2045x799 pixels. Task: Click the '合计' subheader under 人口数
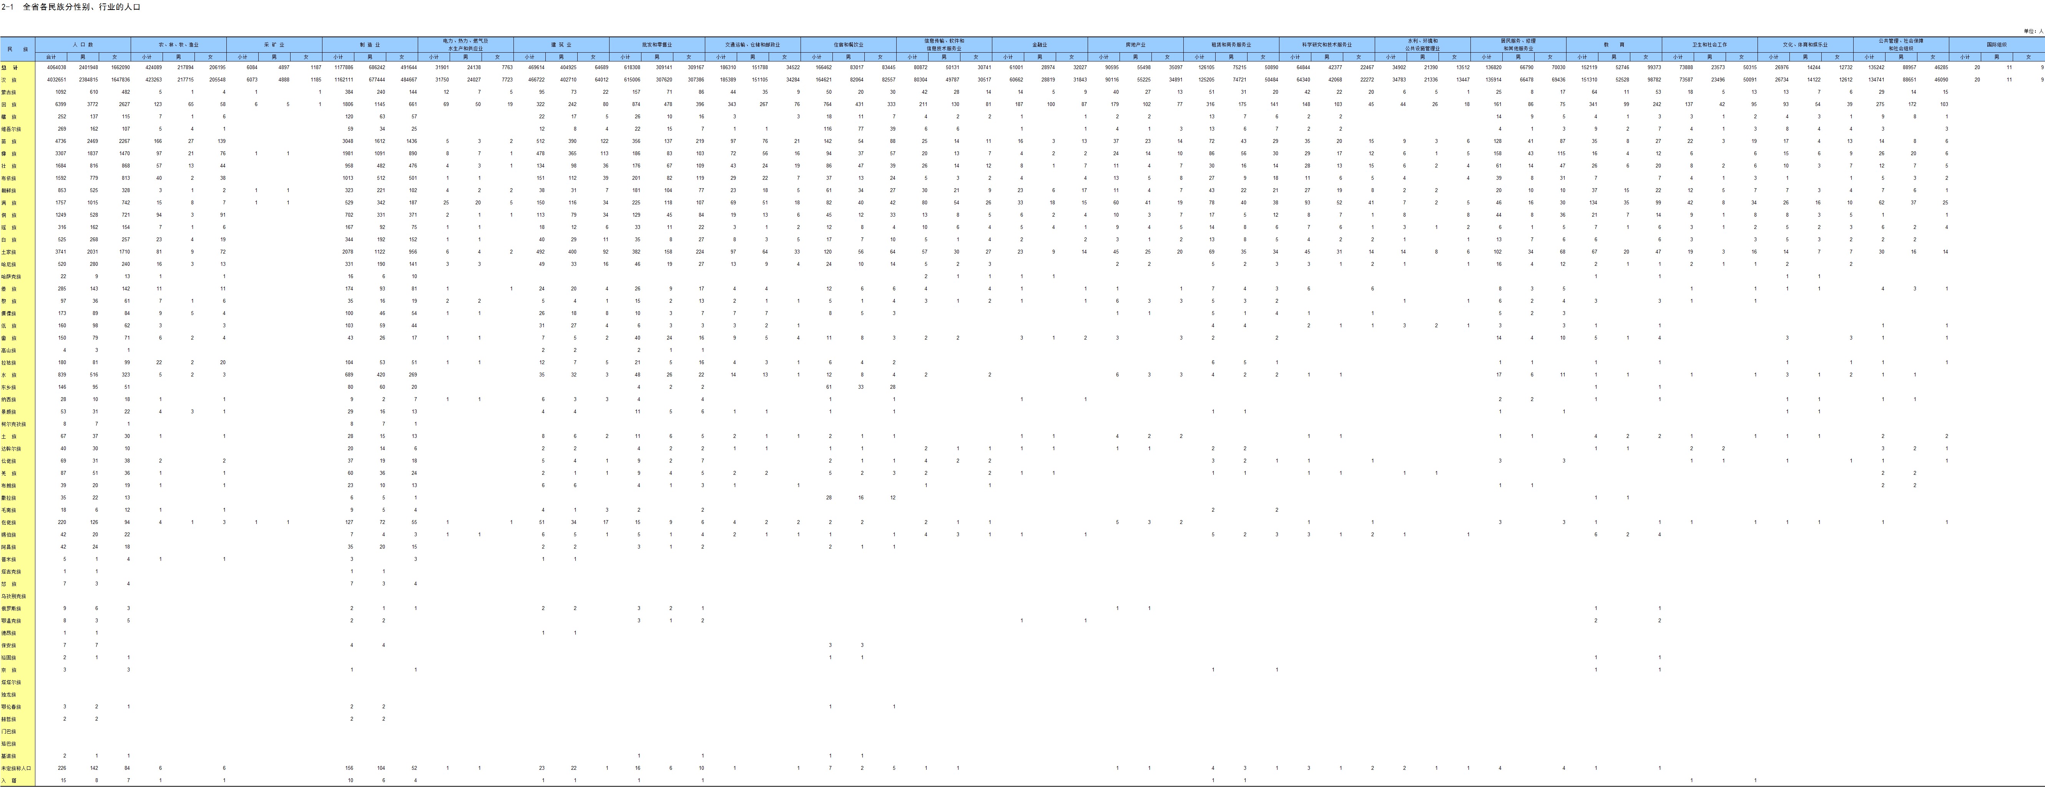pyautogui.click(x=51, y=57)
